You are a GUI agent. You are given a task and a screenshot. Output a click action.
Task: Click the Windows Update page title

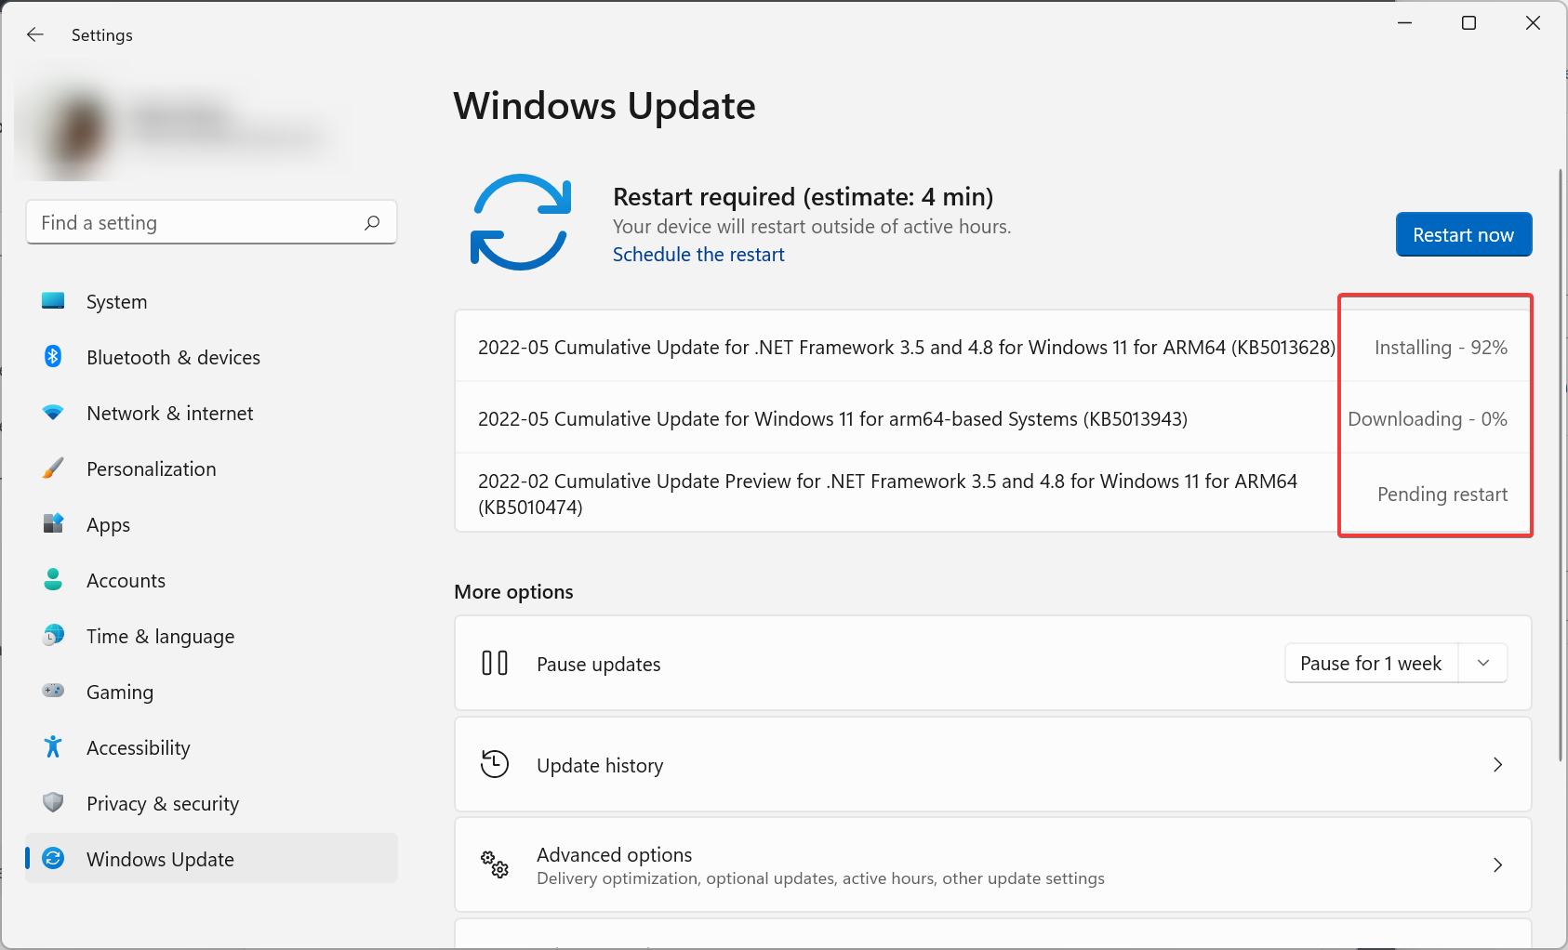pyautogui.click(x=605, y=105)
